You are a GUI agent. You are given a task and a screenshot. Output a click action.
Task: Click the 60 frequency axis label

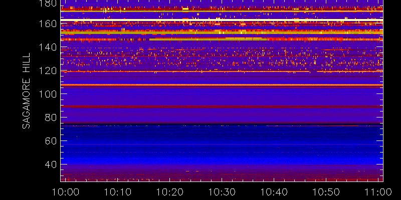pyautogui.click(x=51, y=141)
